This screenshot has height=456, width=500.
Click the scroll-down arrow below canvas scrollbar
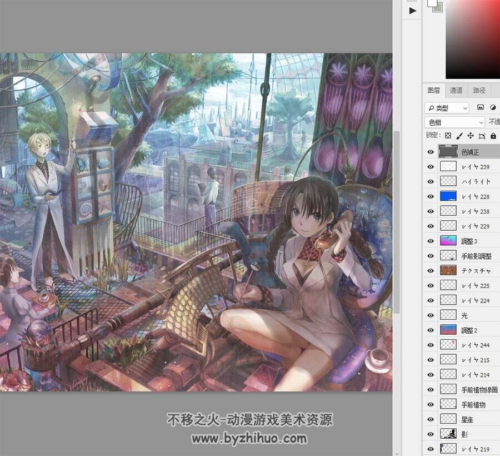[396, 453]
